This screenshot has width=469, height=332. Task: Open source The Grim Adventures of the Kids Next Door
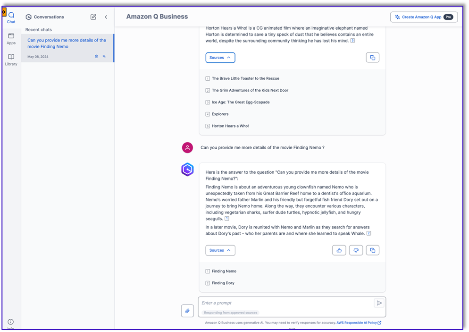(x=250, y=90)
